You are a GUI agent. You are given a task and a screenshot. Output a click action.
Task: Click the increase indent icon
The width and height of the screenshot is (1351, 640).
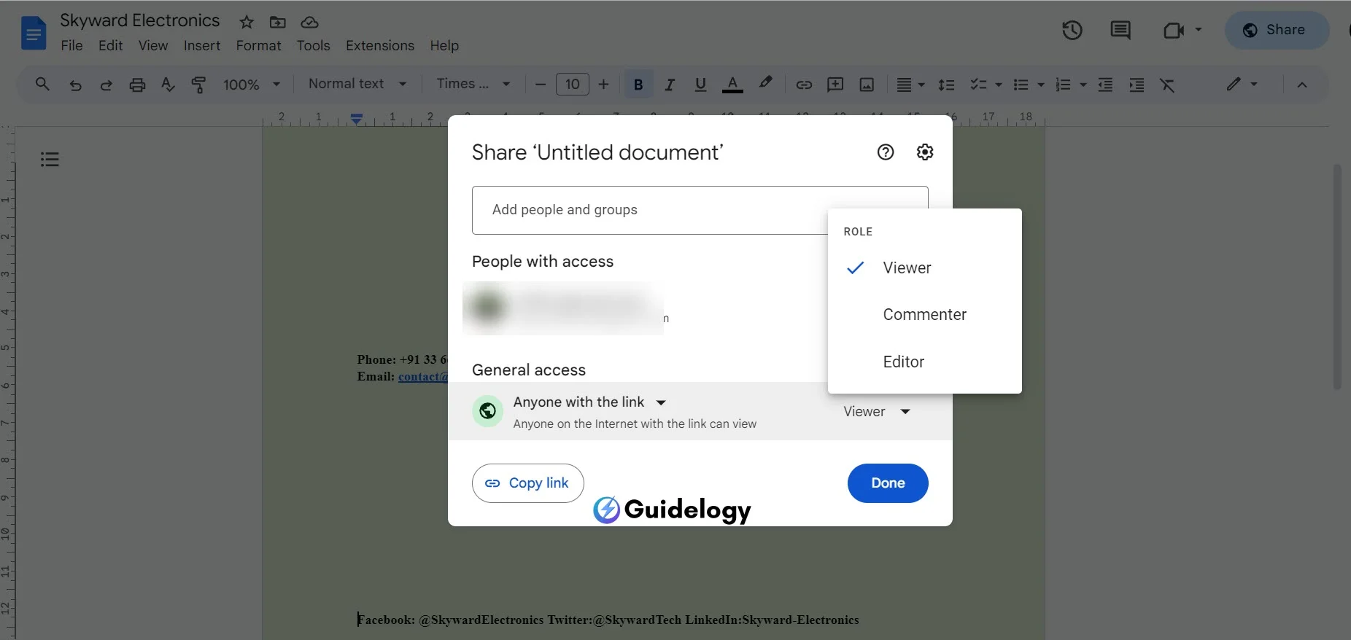point(1137,85)
